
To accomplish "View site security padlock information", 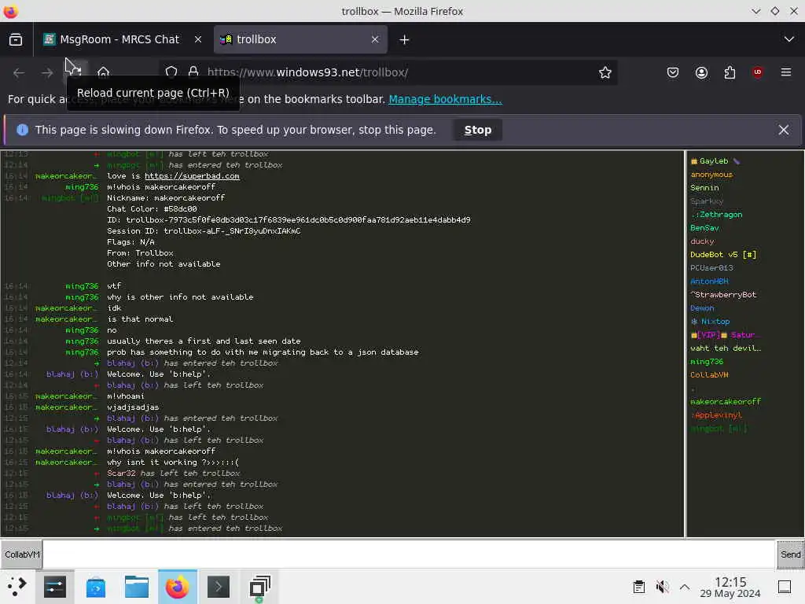I will [193, 72].
